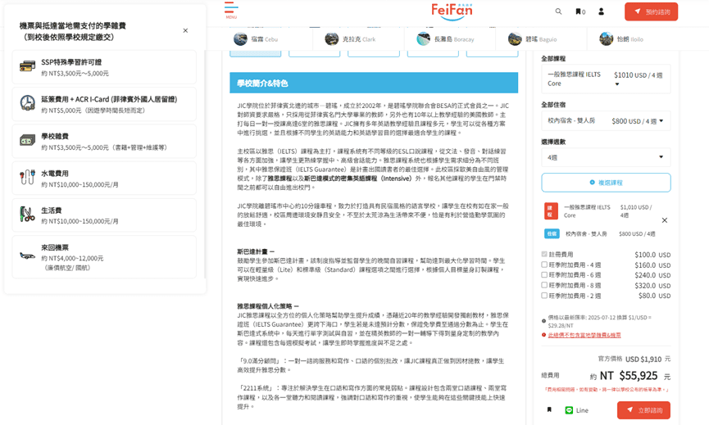The image size is (709, 425).
Task: Select the Cebu location tab
Action: 255,39
